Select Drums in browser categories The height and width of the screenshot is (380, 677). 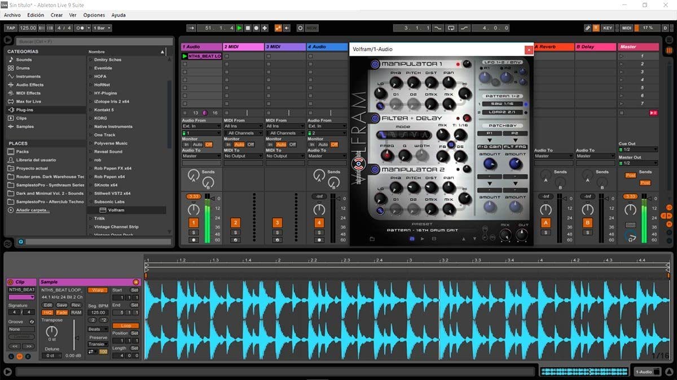(23, 68)
